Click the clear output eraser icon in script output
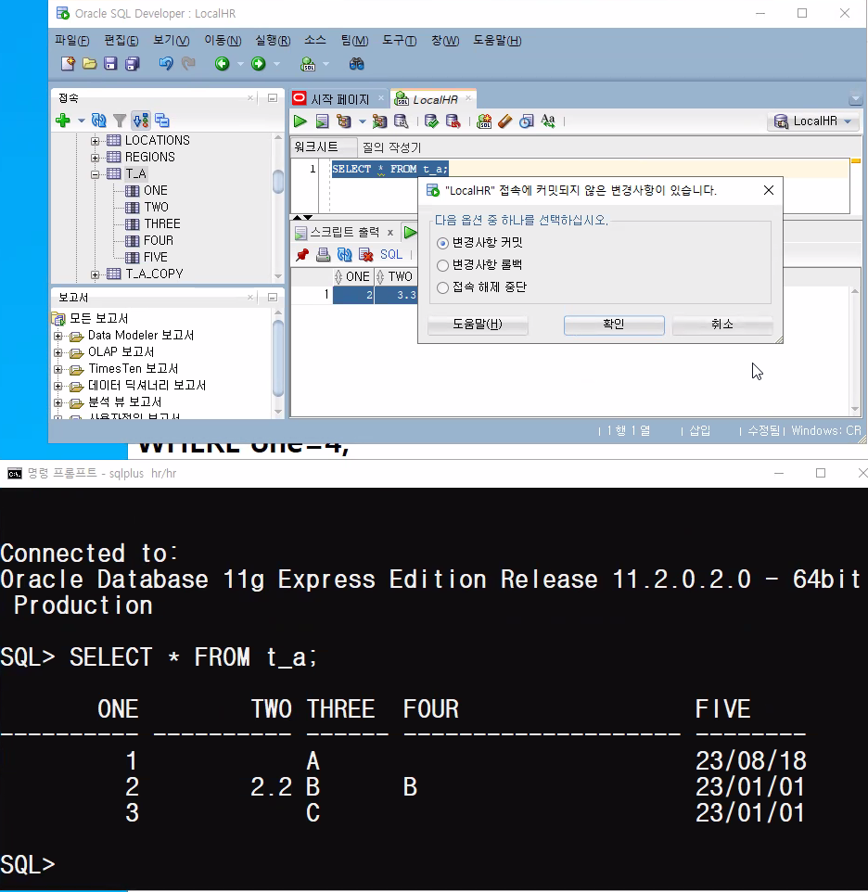This screenshot has height=892, width=868. (365, 255)
